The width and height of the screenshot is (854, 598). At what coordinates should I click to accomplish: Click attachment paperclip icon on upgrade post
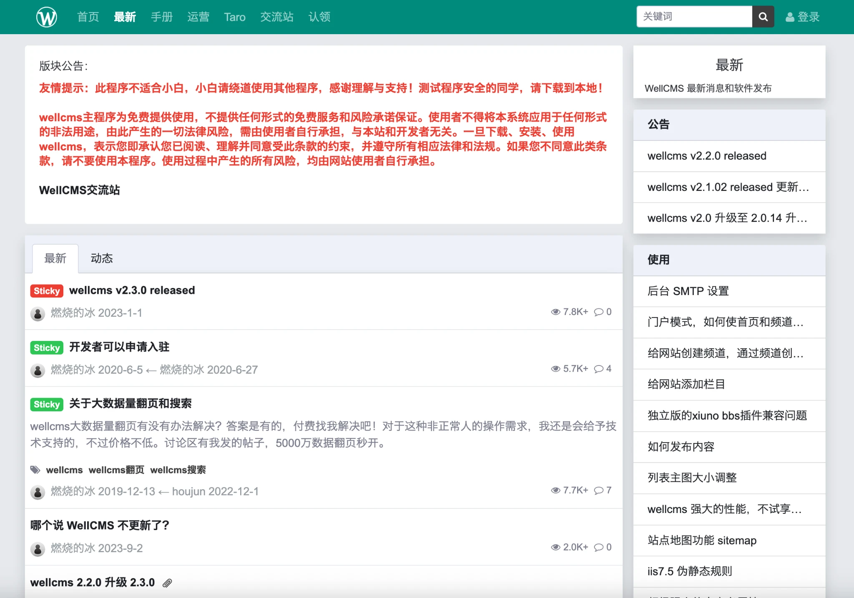(167, 583)
